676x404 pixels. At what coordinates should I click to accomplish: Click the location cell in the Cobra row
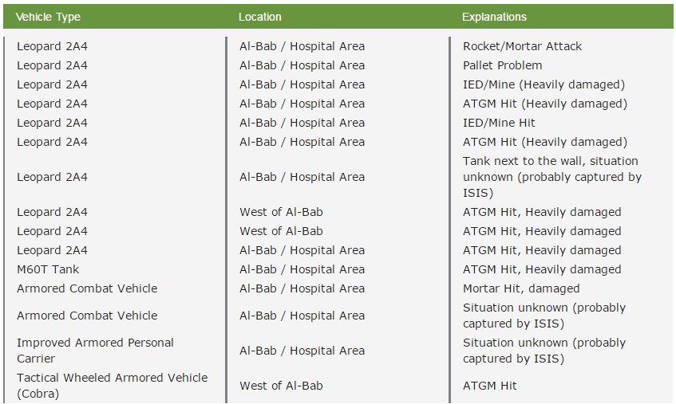[281, 386]
